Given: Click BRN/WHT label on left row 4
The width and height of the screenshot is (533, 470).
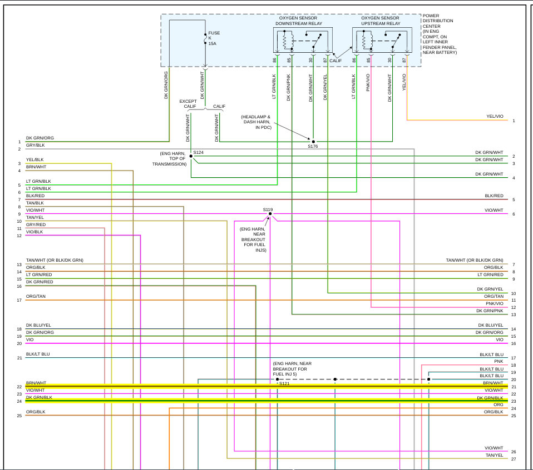Looking at the screenshot, I should tap(36, 167).
